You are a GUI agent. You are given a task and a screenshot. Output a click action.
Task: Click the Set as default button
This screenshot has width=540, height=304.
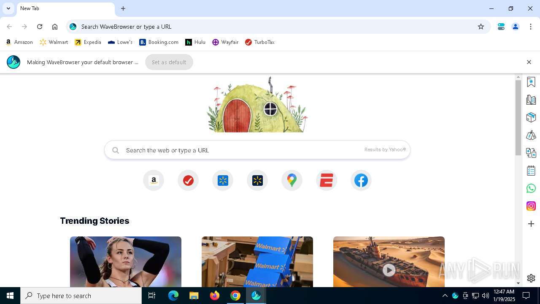click(169, 62)
